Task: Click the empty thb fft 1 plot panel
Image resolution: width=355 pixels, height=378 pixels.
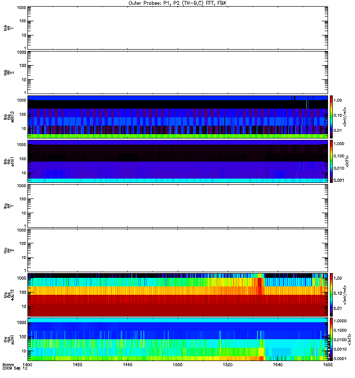Action: [x=177, y=28]
